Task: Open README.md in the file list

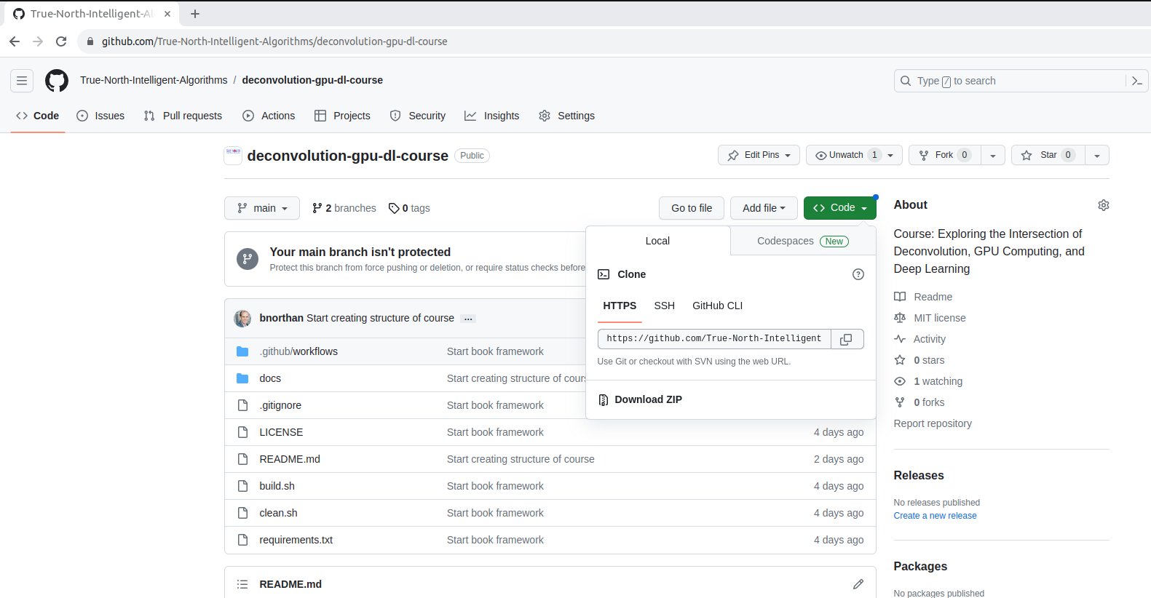Action: [290, 459]
